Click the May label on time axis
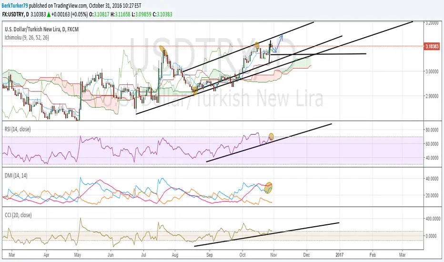444x262 pixels. coord(78,255)
